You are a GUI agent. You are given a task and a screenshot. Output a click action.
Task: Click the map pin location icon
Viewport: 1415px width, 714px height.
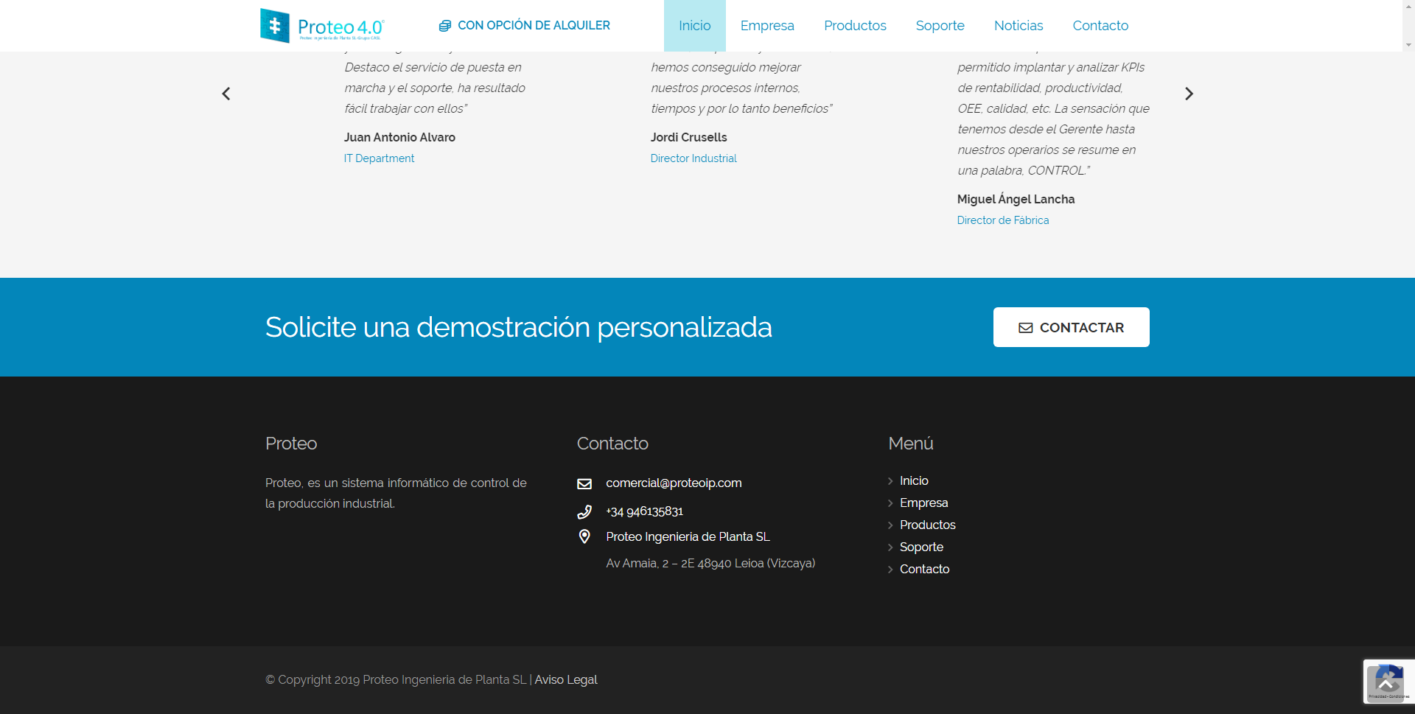pyautogui.click(x=584, y=536)
